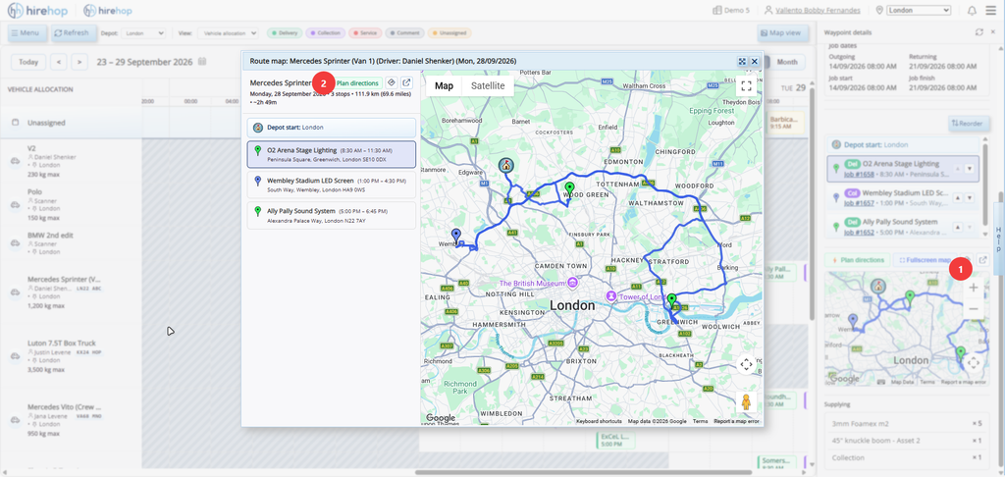Click Plan directions in the Waypoint details panel
The height and width of the screenshot is (477, 1005).
point(857,260)
